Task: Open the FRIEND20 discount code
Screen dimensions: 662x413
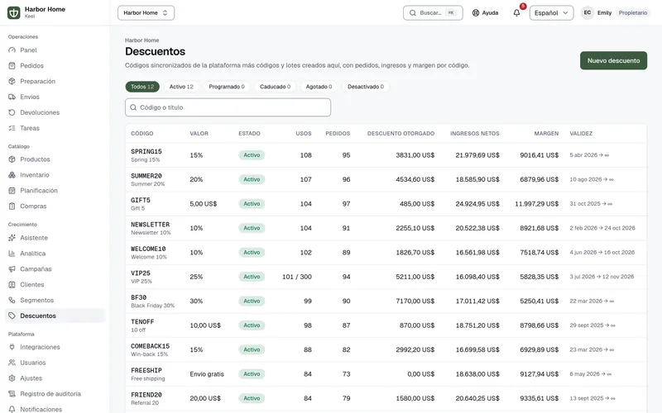Action: coord(146,395)
